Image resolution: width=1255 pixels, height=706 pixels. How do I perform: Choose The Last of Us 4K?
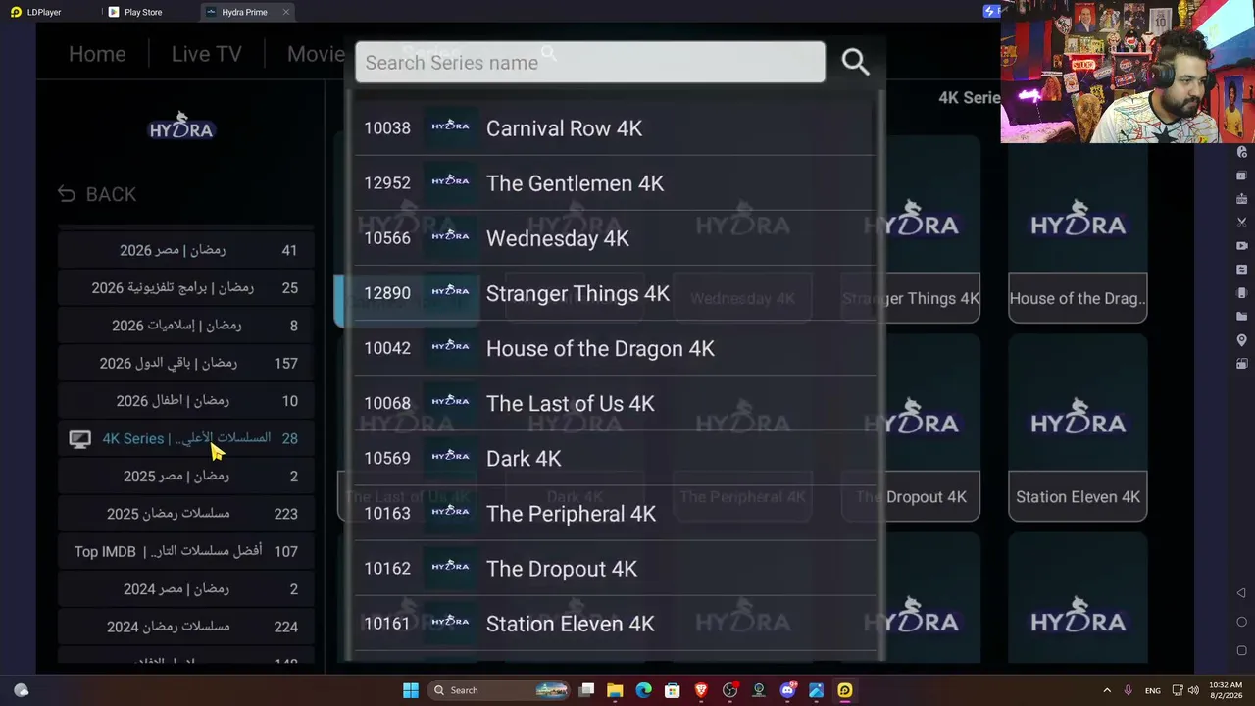coord(615,403)
